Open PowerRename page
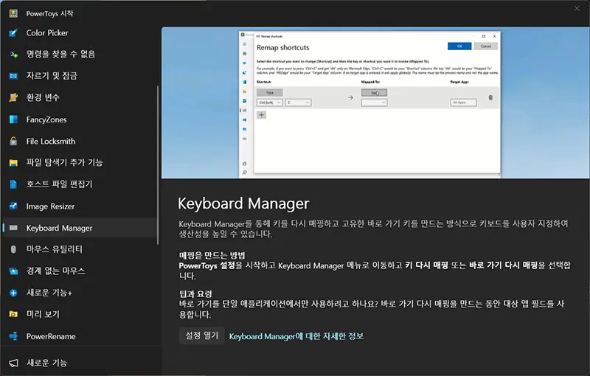The image size is (590, 376). 80,336
